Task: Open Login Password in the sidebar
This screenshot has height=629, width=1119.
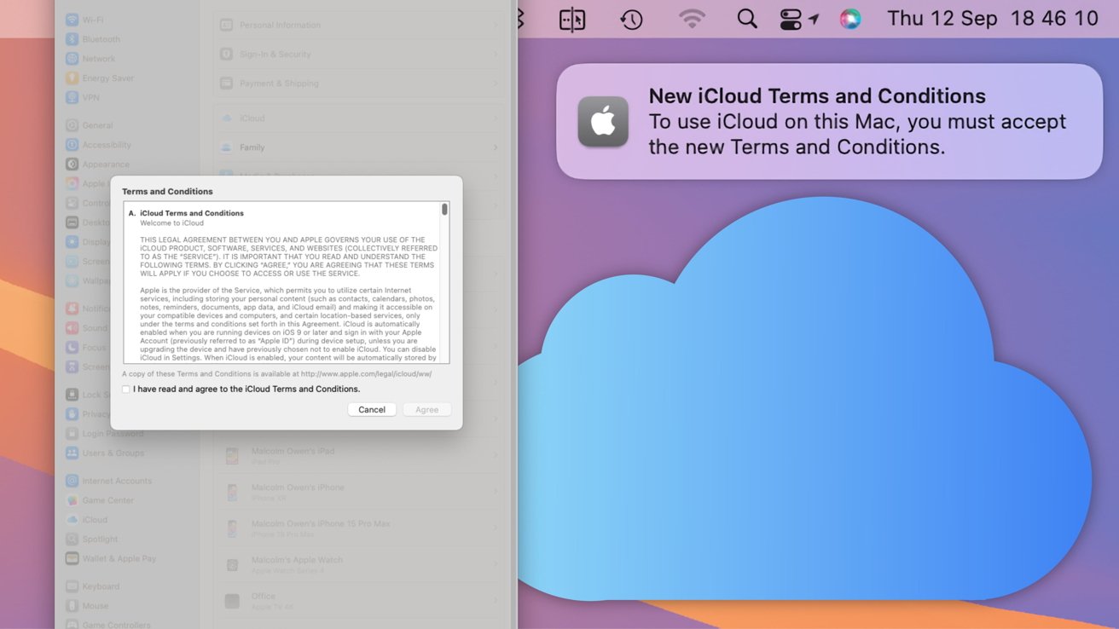Action: [104, 434]
